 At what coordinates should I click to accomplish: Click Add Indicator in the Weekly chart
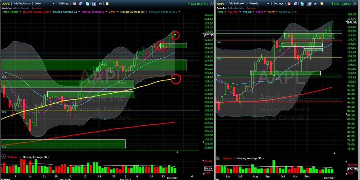pyautogui.click(x=236, y=3)
